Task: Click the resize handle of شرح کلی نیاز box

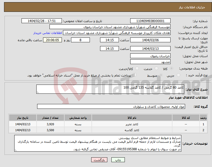Action: point(38,92)
